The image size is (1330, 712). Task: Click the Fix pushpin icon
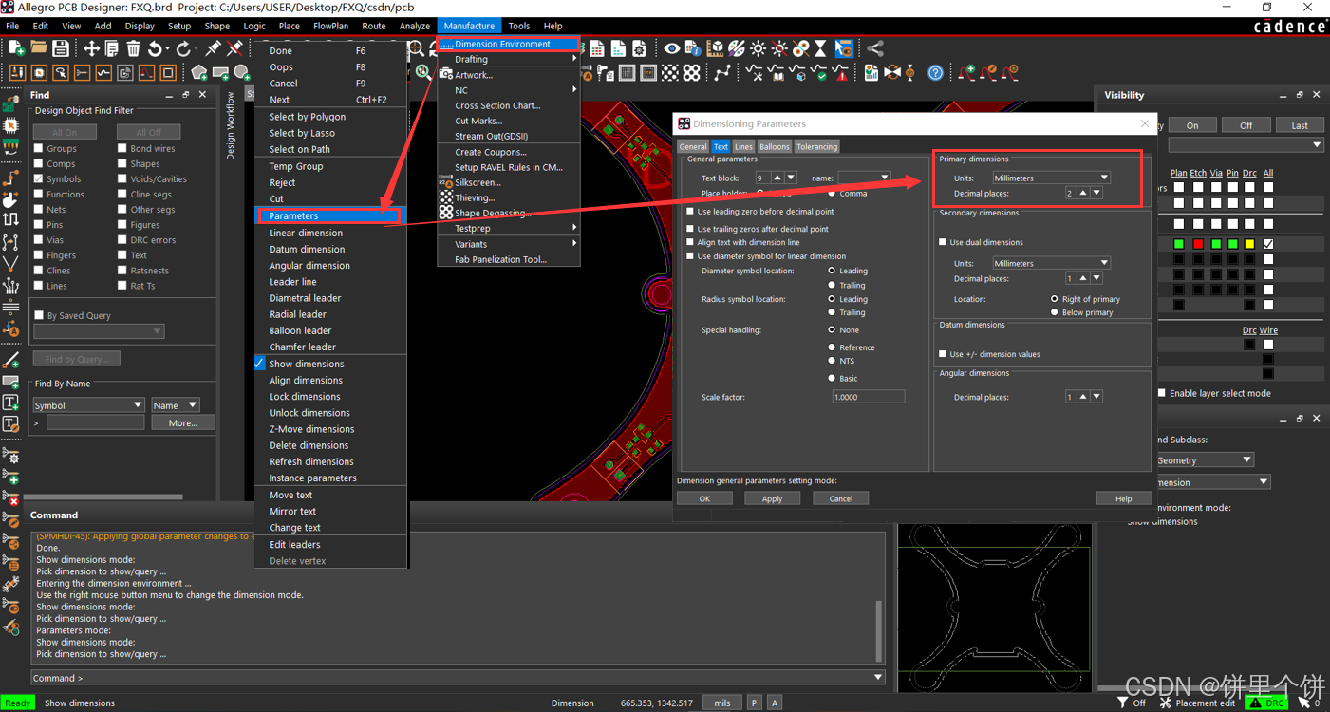(214, 48)
